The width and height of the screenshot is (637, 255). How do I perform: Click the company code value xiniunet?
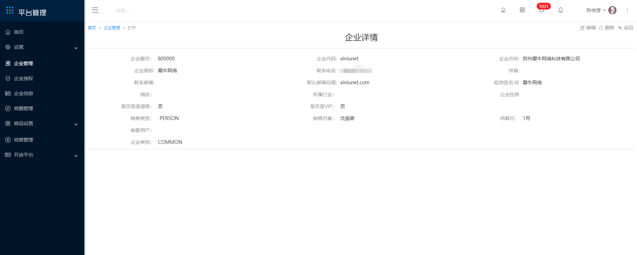[349, 59]
